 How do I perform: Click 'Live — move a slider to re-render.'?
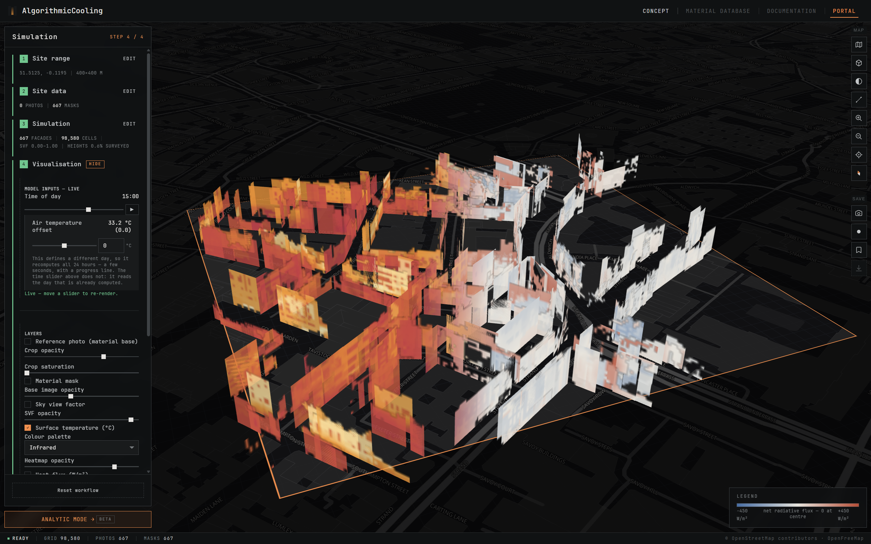(71, 293)
